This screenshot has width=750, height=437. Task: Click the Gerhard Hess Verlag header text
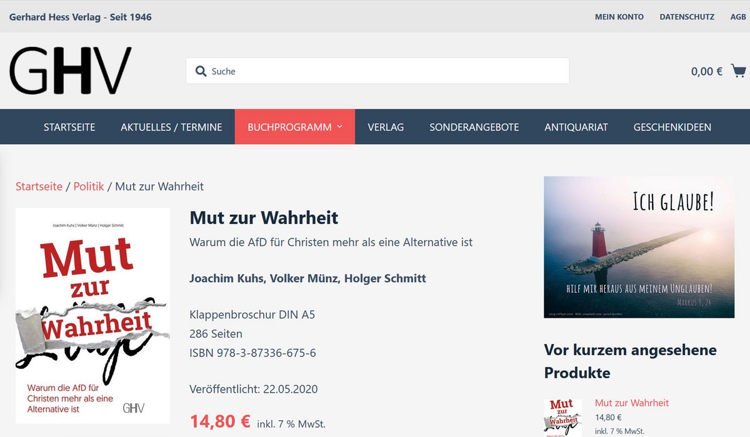[x=81, y=17]
